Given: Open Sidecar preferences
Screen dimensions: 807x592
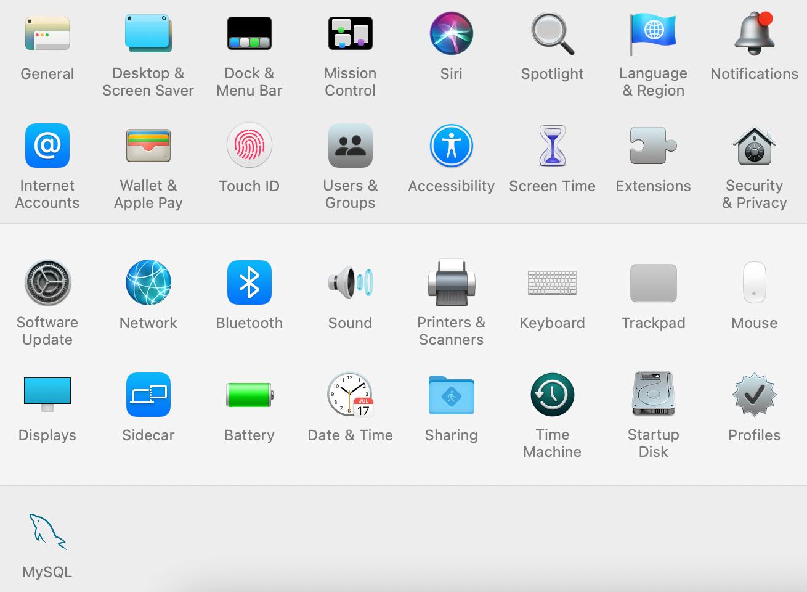Looking at the screenshot, I should [148, 395].
